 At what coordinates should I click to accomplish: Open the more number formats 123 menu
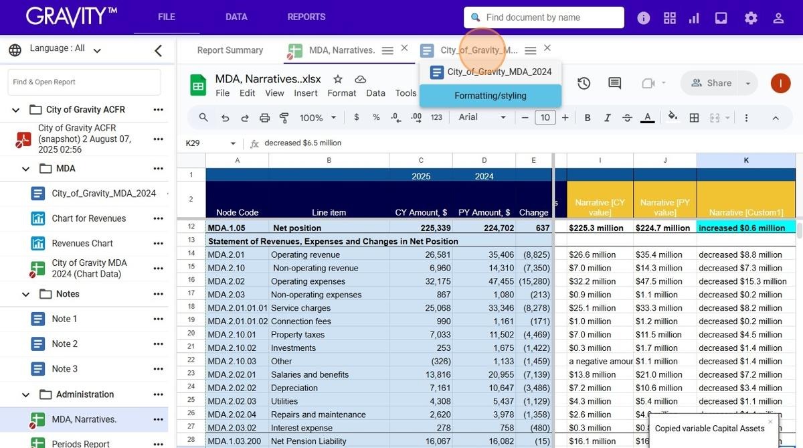click(x=436, y=118)
